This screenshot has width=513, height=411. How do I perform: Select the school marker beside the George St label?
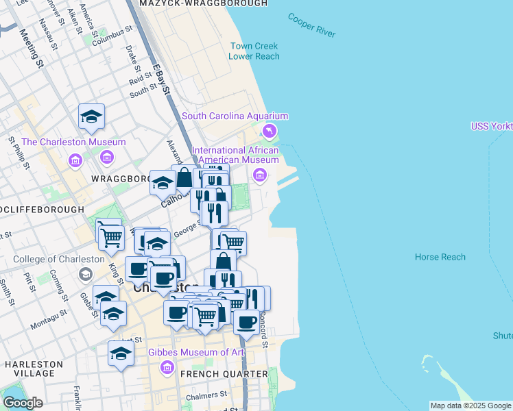[157, 244]
